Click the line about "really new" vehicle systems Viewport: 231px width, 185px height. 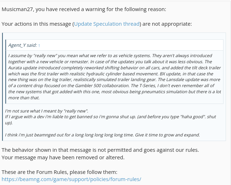(x=110, y=56)
